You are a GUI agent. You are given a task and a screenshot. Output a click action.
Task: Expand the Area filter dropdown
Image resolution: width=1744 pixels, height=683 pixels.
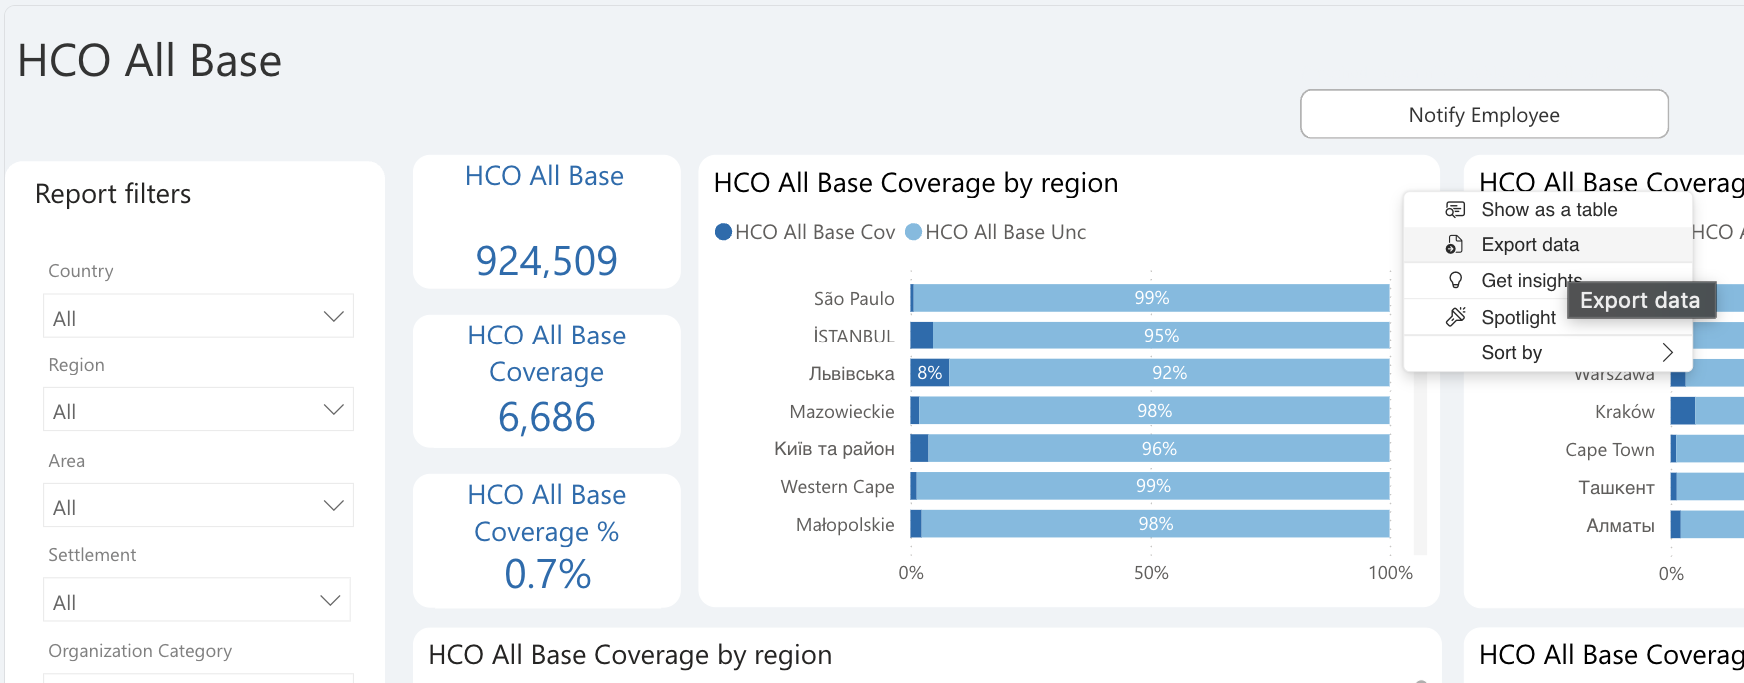198,505
